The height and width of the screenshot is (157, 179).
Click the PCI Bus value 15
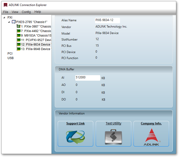pyautogui.click(x=97, y=46)
